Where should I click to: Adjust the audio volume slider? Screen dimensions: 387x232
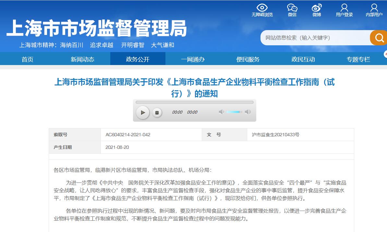pyautogui.click(x=234, y=112)
